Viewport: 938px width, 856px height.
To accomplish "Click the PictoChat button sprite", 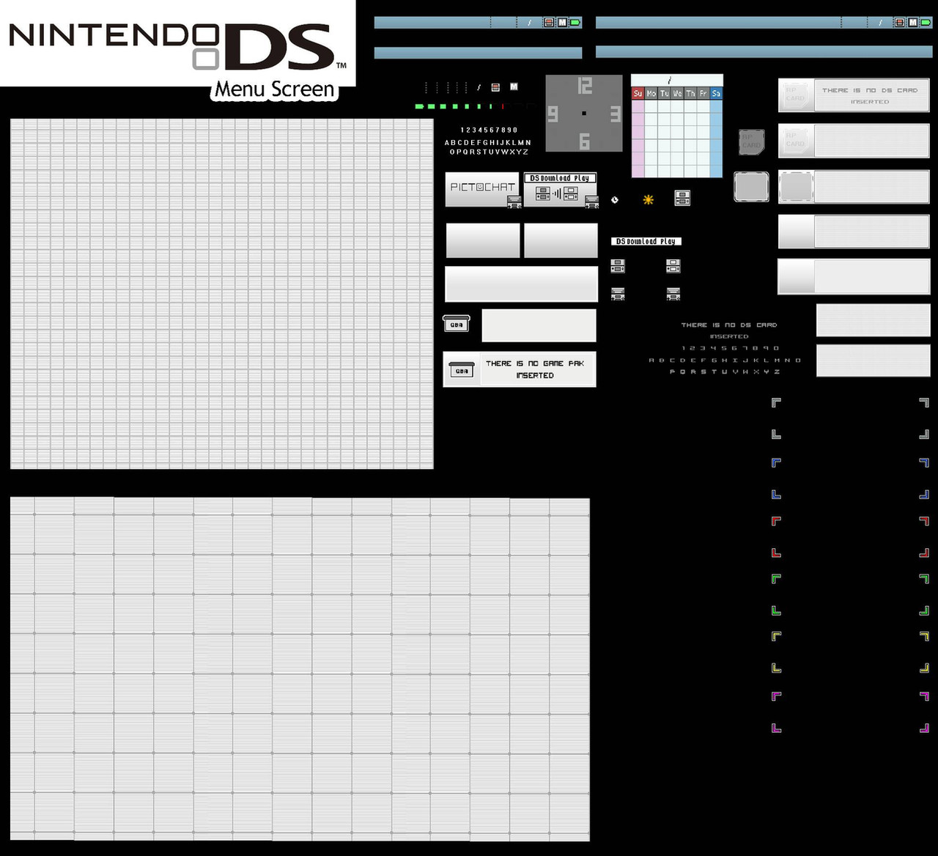I will click(x=482, y=189).
